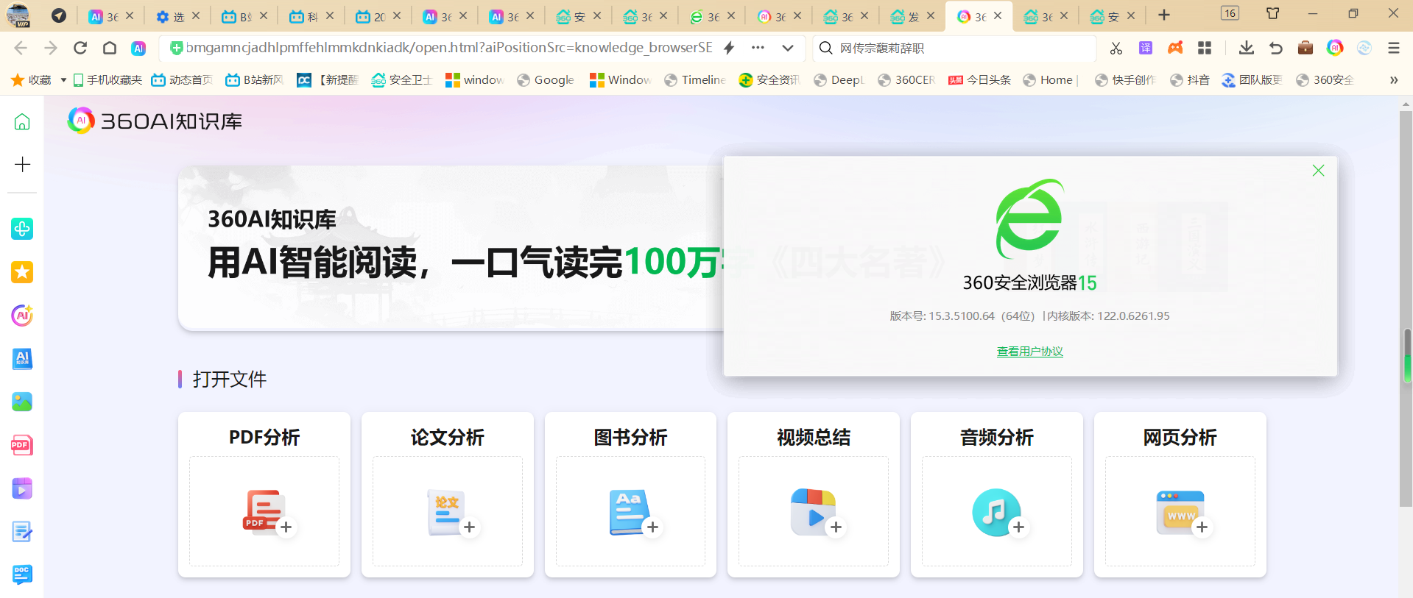Switch to the 360 tab labeled 发
This screenshot has height=598, width=1413.
point(911,16)
